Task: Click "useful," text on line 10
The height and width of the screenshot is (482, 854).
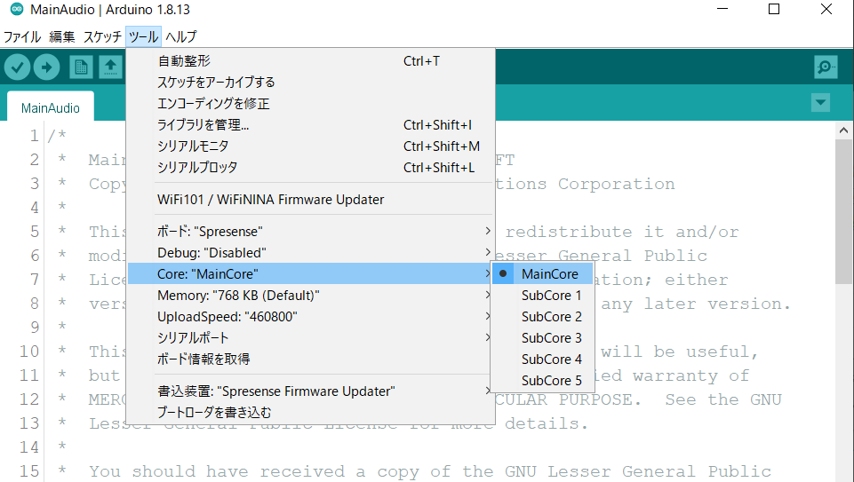Action: click(x=722, y=352)
